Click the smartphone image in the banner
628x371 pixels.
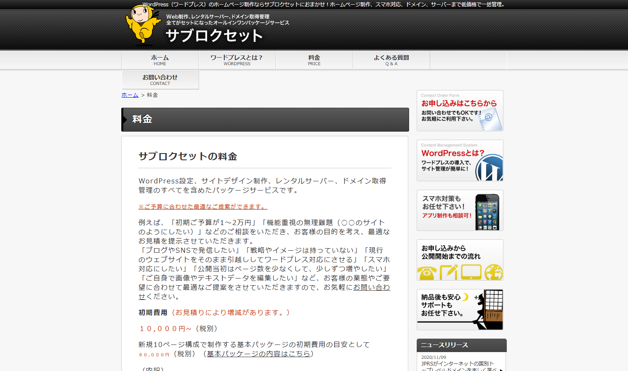point(487,212)
